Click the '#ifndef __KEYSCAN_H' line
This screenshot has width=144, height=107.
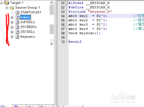(89, 3)
